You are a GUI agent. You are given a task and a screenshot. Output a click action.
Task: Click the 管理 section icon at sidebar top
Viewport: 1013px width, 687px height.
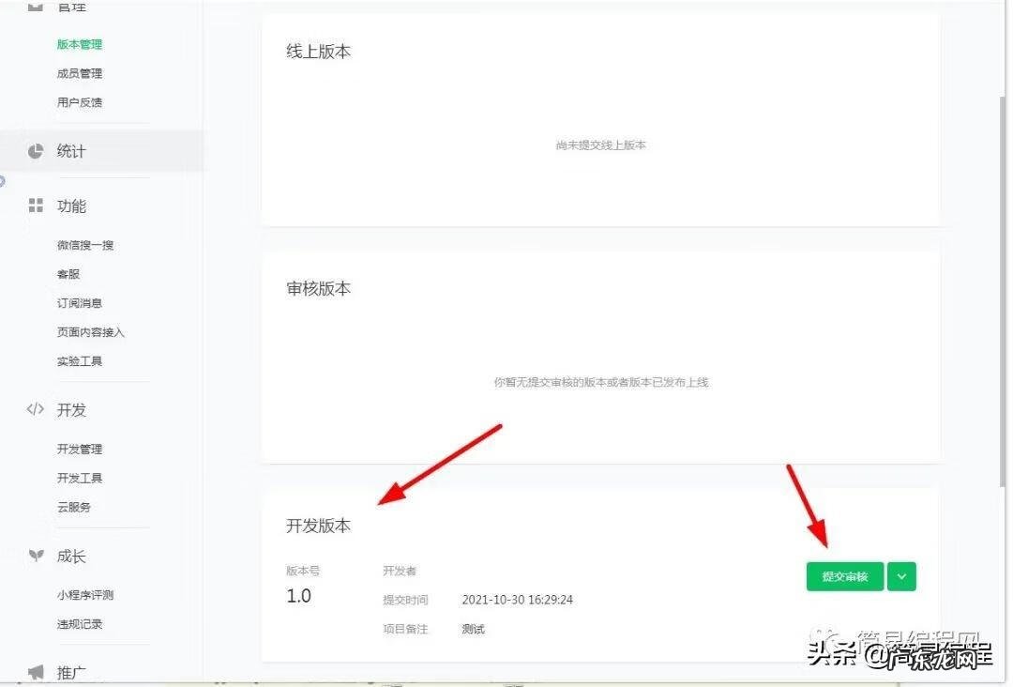36,8
